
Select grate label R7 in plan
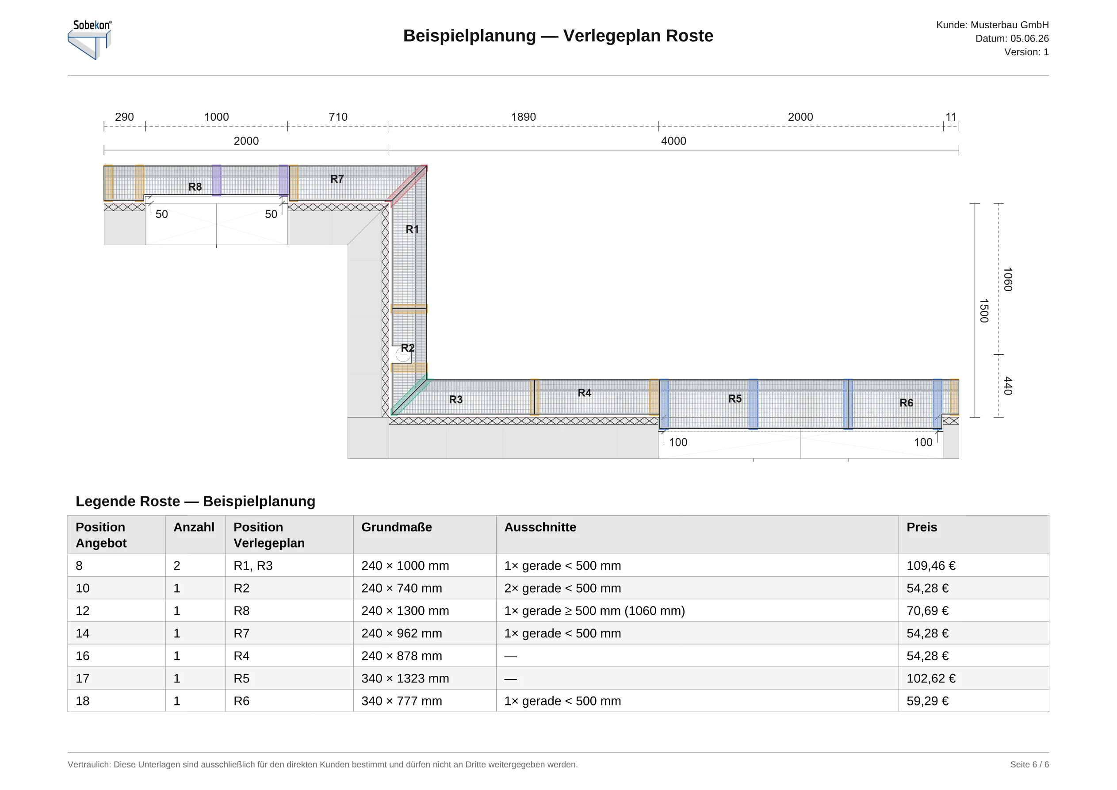coord(337,179)
